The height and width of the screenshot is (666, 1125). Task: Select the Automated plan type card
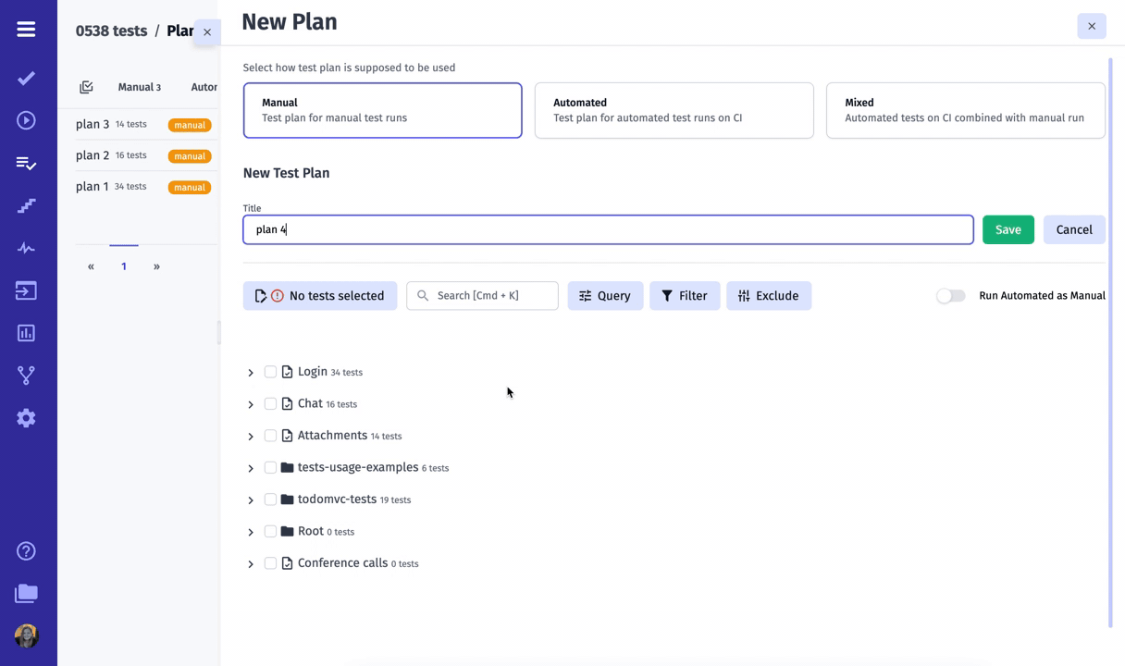674,110
